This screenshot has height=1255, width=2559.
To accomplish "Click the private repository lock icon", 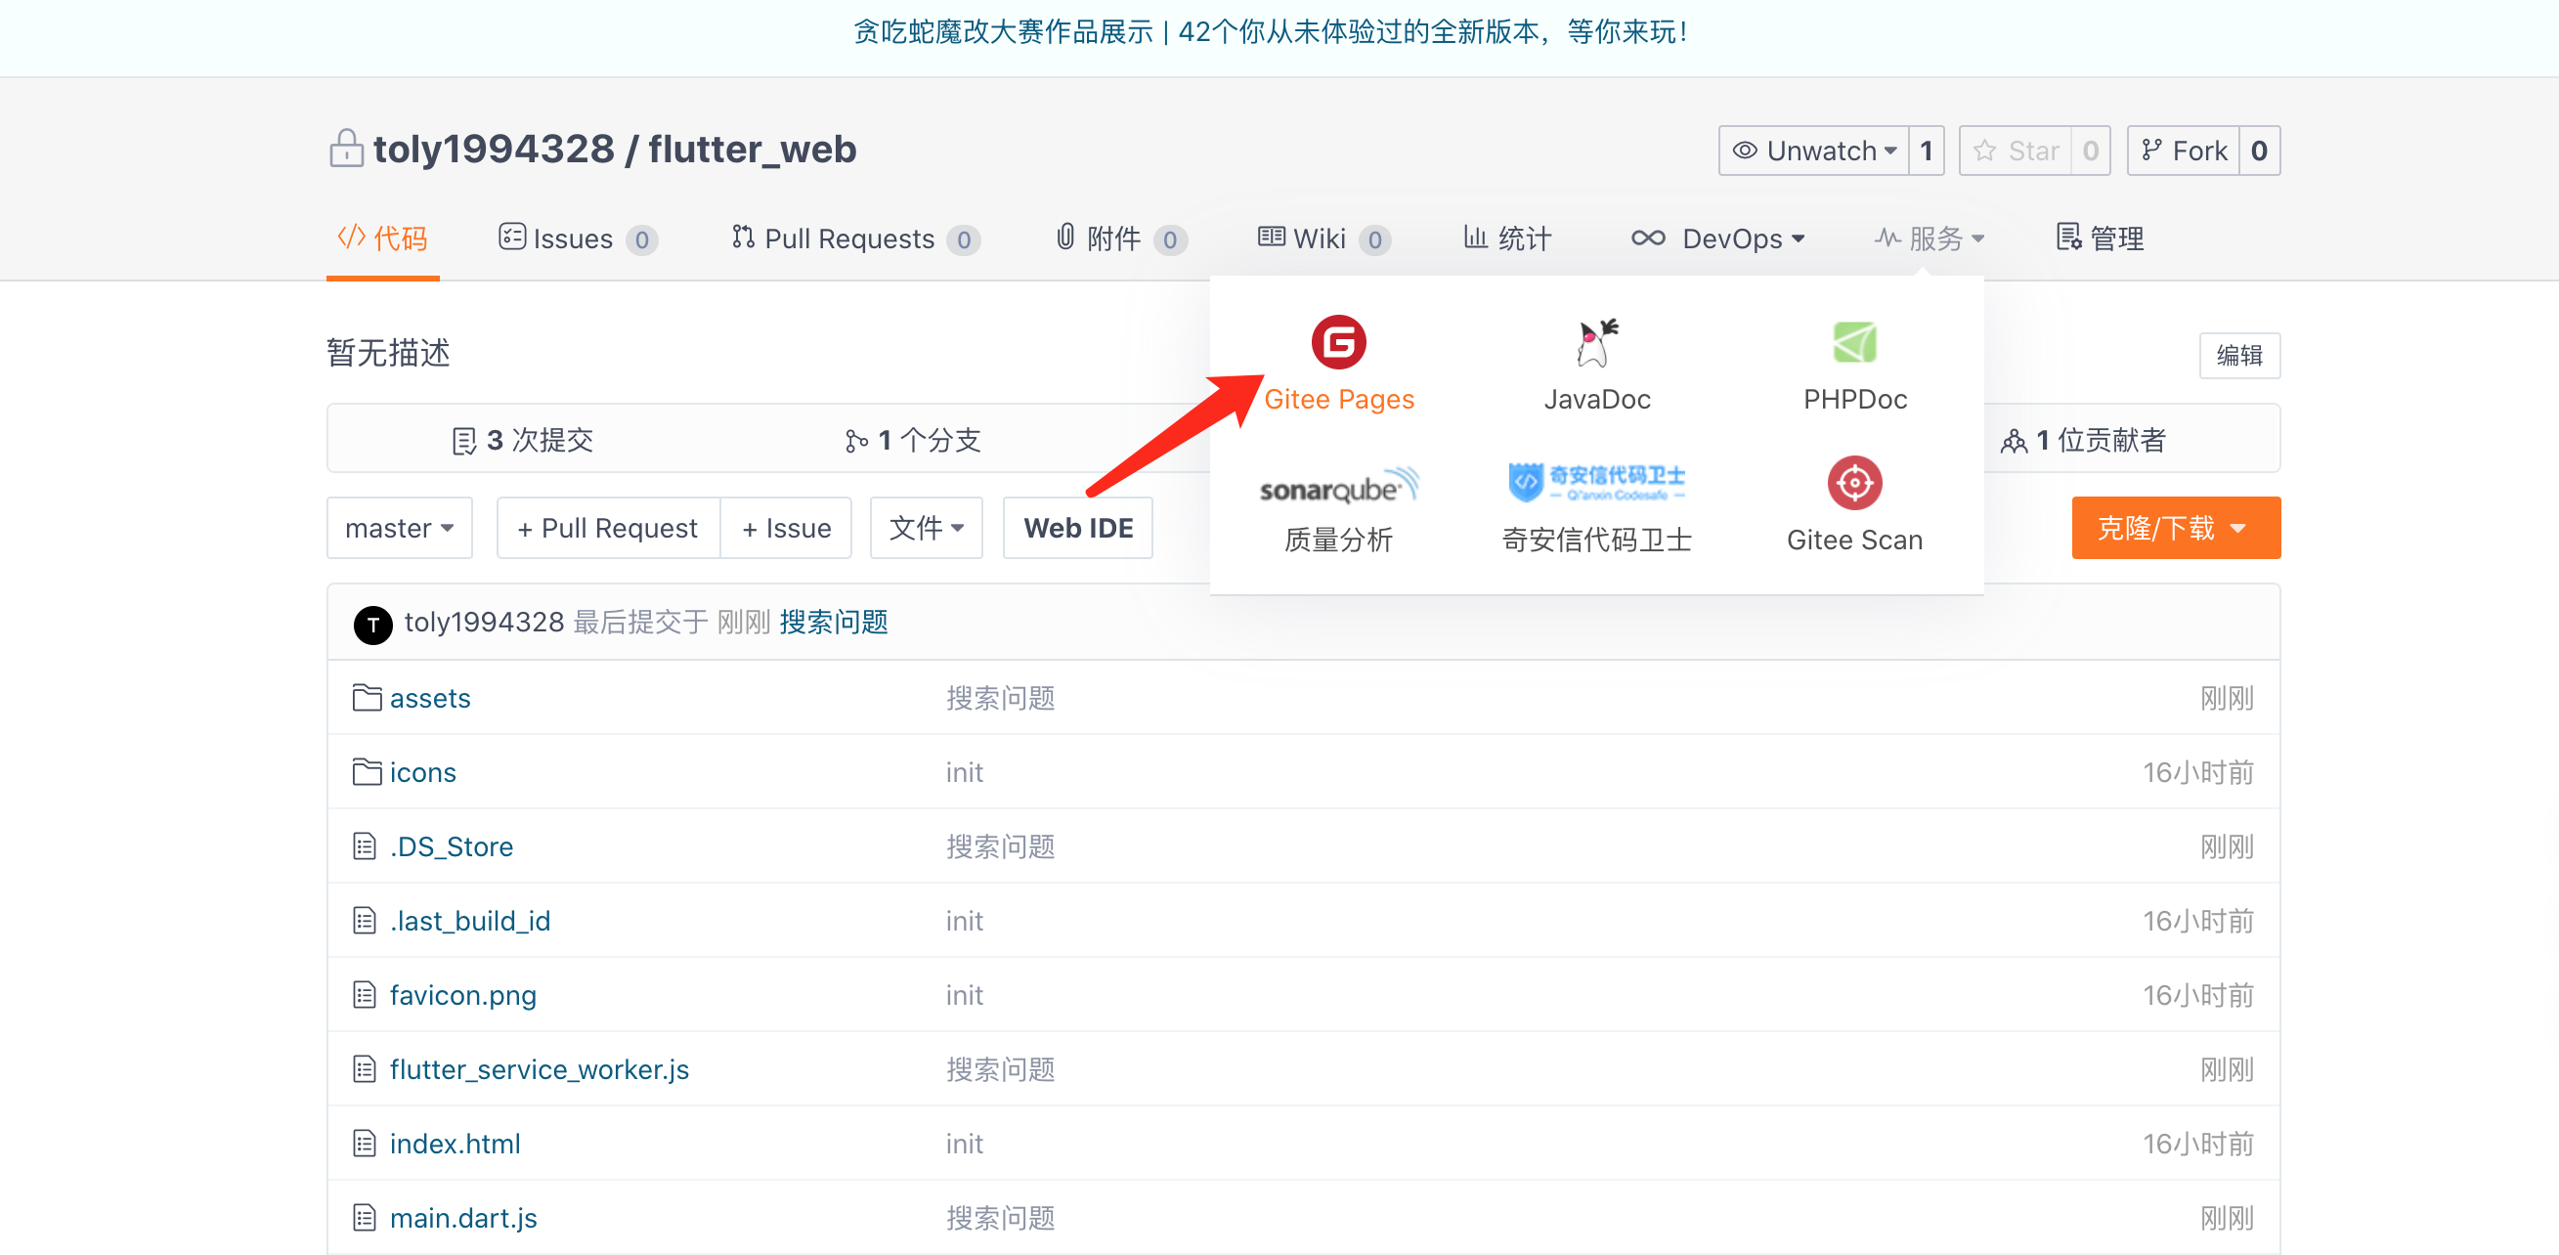I will click(x=346, y=149).
